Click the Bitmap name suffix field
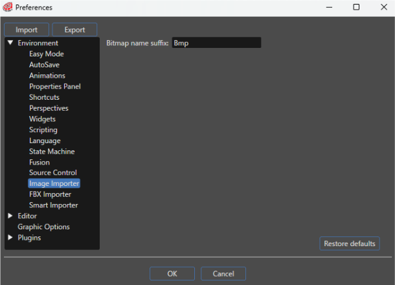This screenshot has width=395, height=285. 216,43
